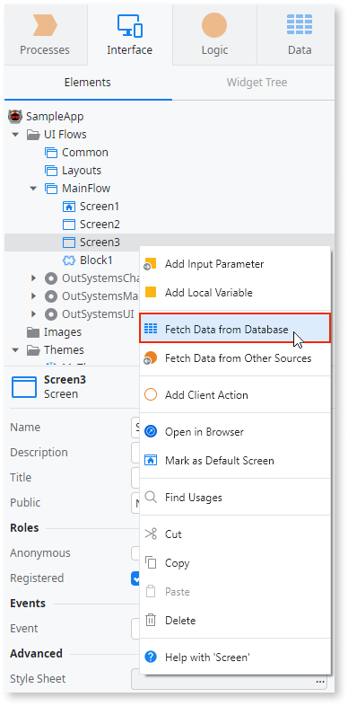Expand the OutSystemsUI node
Viewport: 348px width, 706px height.
[x=34, y=314]
